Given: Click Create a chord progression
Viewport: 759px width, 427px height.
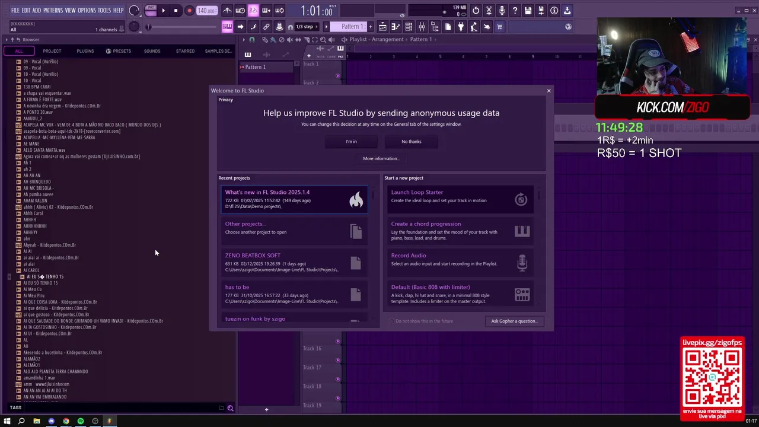Looking at the screenshot, I should (460, 231).
